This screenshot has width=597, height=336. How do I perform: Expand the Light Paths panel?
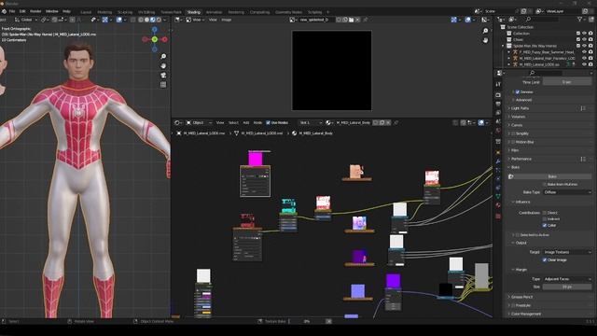tap(520, 108)
